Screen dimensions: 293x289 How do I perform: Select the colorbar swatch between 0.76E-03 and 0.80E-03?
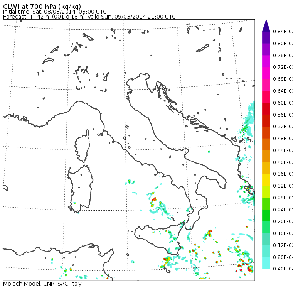[266, 49]
